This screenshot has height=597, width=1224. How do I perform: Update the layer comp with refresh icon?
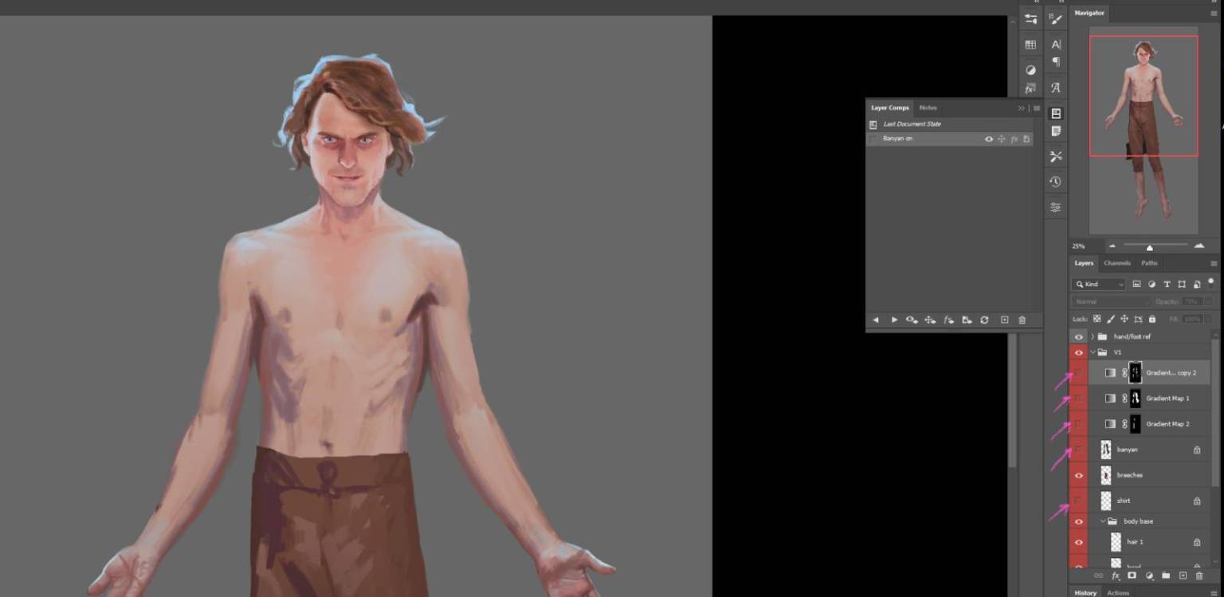click(x=984, y=320)
